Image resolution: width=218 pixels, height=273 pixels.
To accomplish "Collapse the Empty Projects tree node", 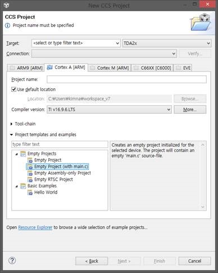I will click(16, 154).
